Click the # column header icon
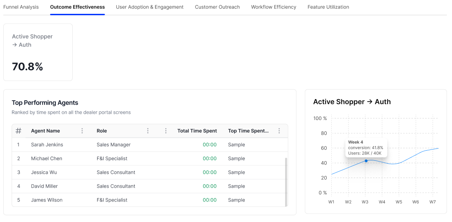The image size is (452, 222). click(19, 131)
